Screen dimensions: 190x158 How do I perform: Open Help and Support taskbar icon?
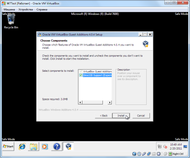57,147
